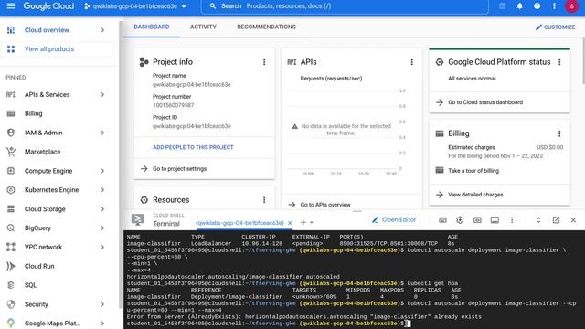Expand IAM & Admin submenu arrow
Screen dimensions: 585x329
pos(102,133)
